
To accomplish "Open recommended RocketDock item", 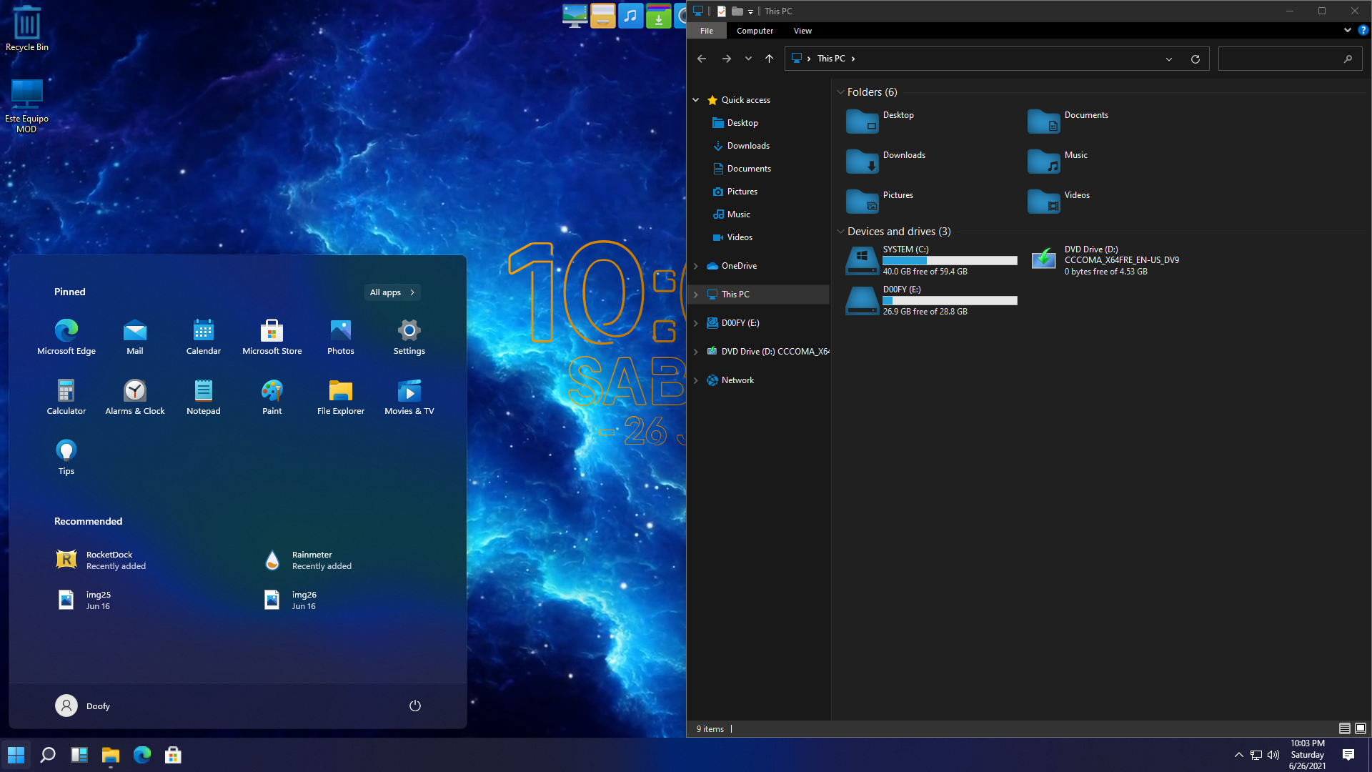I will pyautogui.click(x=101, y=560).
